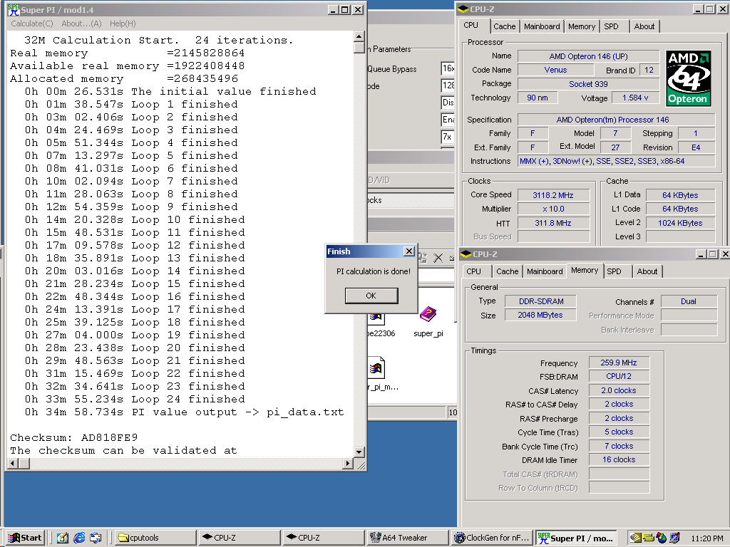This screenshot has height=547, width=730.
Task: Click the CAS# Latency 2.0 clocks field
Action: pos(619,391)
